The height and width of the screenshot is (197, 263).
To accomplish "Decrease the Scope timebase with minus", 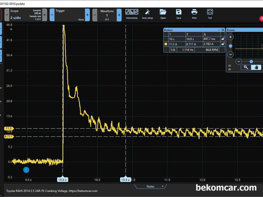I will (7, 15).
